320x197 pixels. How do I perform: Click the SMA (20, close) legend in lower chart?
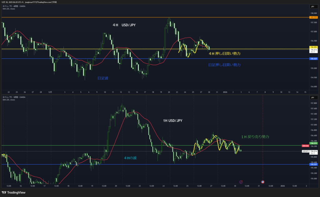click(x=9, y=100)
